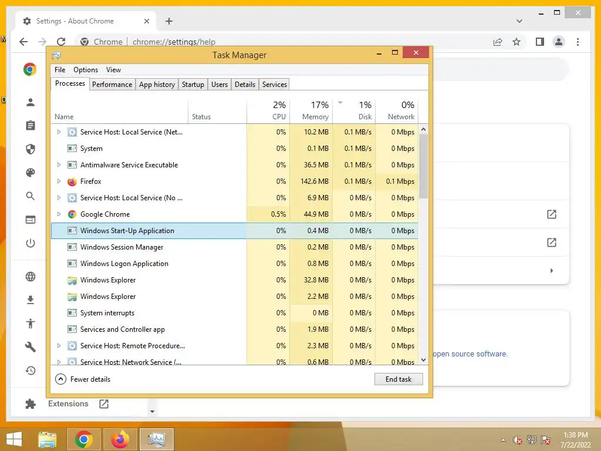Click the Extensions puzzle piece icon
This screenshot has height=451, width=601.
tap(31, 404)
